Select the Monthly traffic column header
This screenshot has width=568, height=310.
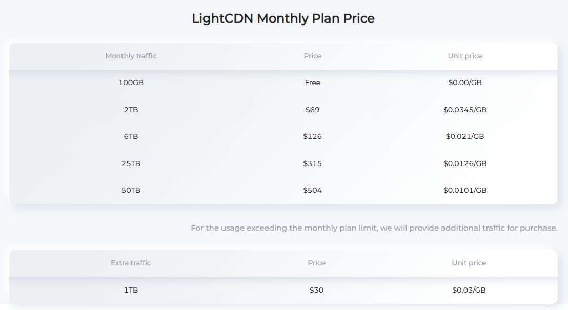pyautogui.click(x=131, y=56)
